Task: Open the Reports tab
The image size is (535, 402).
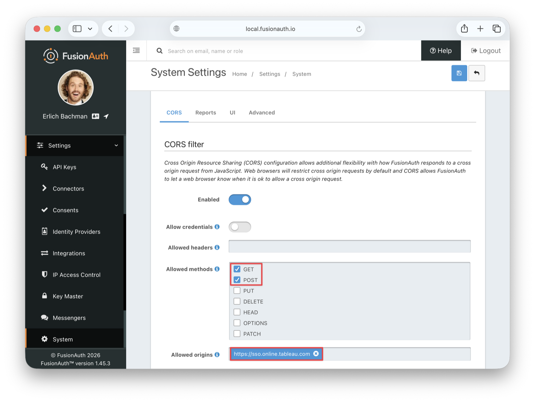Action: click(x=206, y=112)
